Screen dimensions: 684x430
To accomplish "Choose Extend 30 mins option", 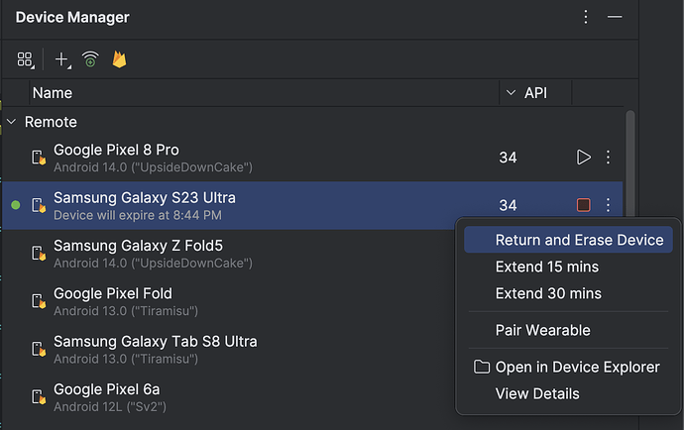I will tap(548, 293).
